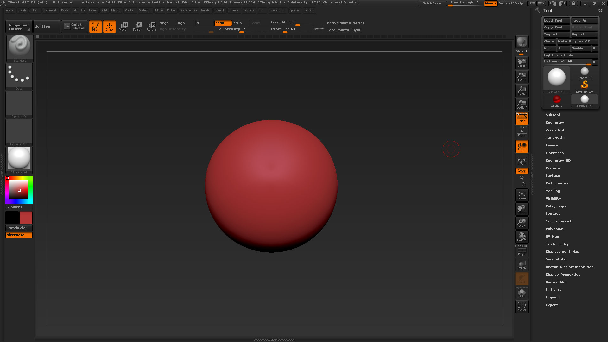Expand the SubTool palette section

coord(553,115)
